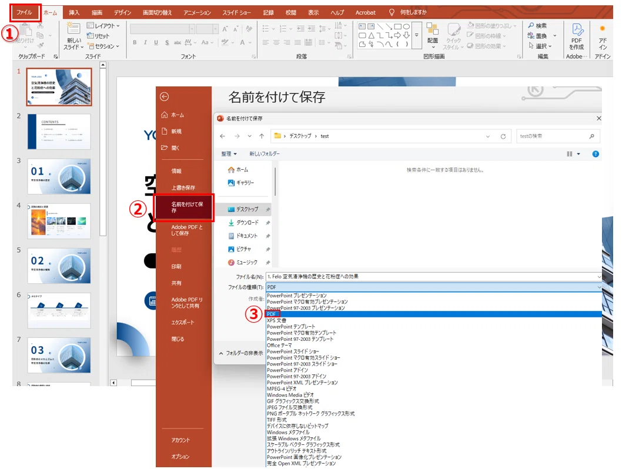Screen dimensions: 629x469
Task: Collapse folders with フォルダーの非表示
Action: click(241, 353)
